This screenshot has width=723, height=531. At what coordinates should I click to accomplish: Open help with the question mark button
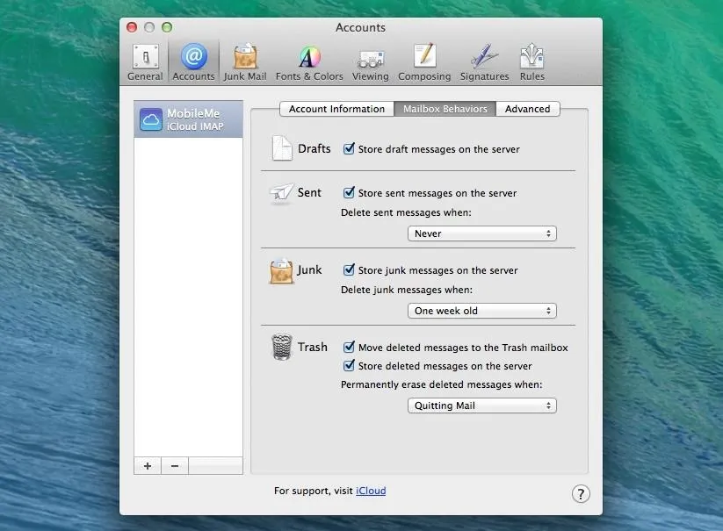581,493
